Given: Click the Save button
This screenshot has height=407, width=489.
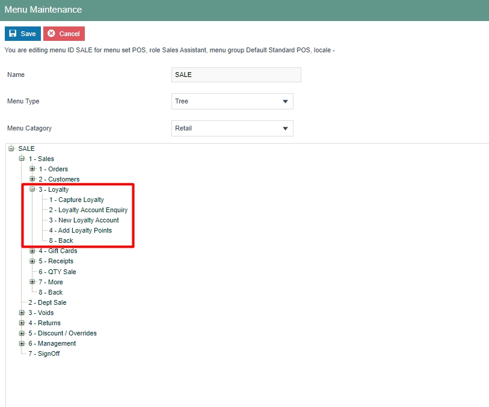Looking at the screenshot, I should tap(22, 34).
